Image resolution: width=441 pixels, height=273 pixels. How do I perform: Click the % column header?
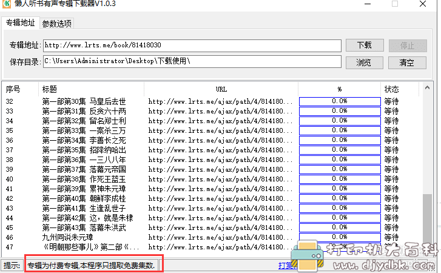[340, 89]
